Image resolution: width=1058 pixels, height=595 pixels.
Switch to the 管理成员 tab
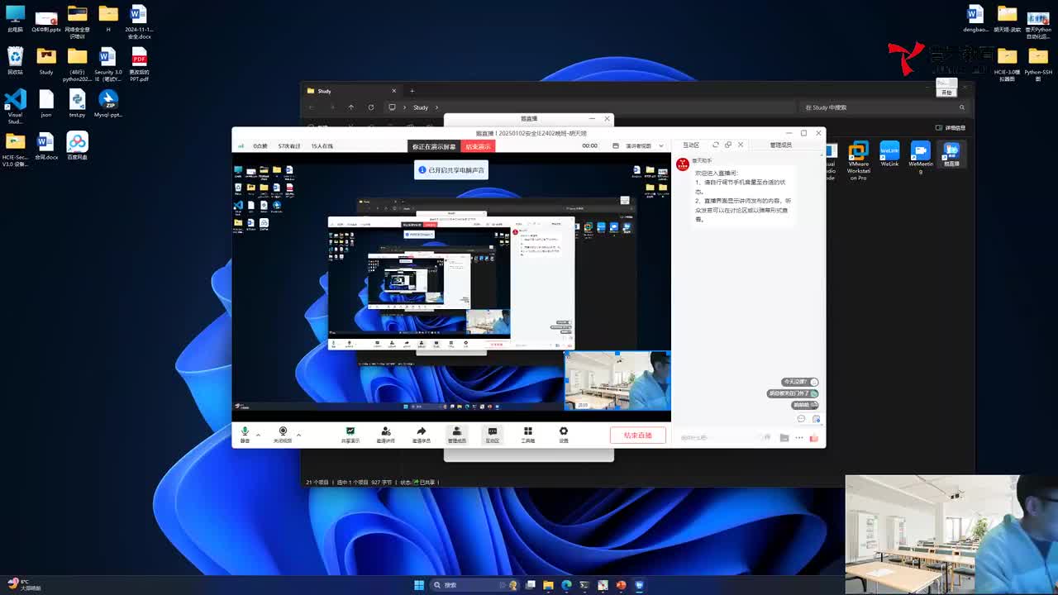click(780, 145)
